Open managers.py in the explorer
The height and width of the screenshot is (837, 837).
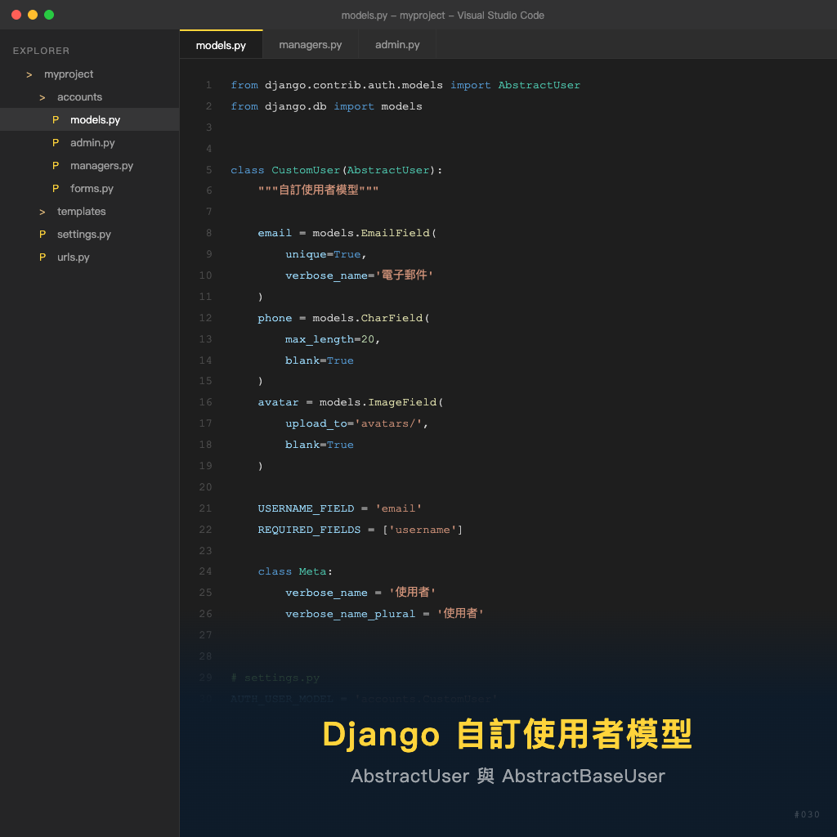tap(90, 165)
